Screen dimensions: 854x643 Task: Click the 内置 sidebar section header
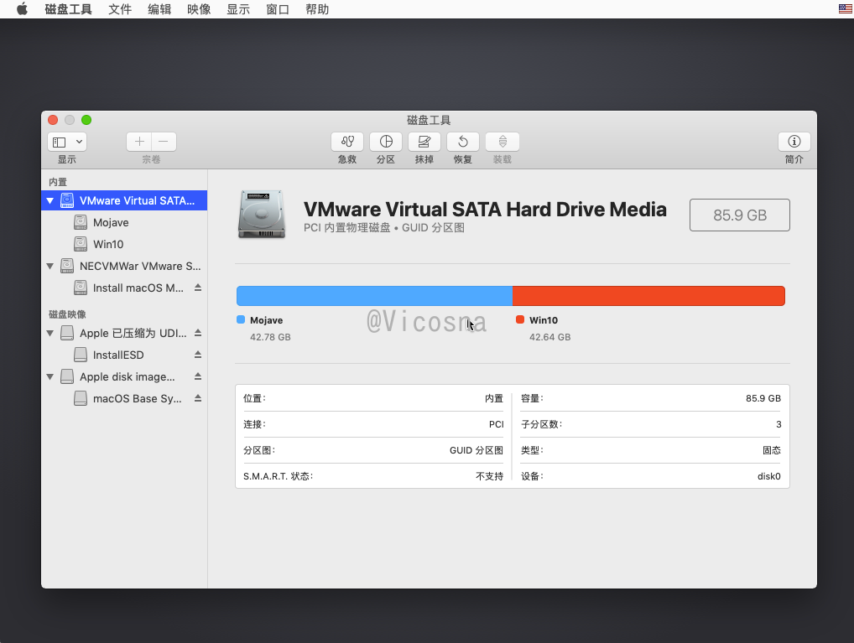point(58,182)
